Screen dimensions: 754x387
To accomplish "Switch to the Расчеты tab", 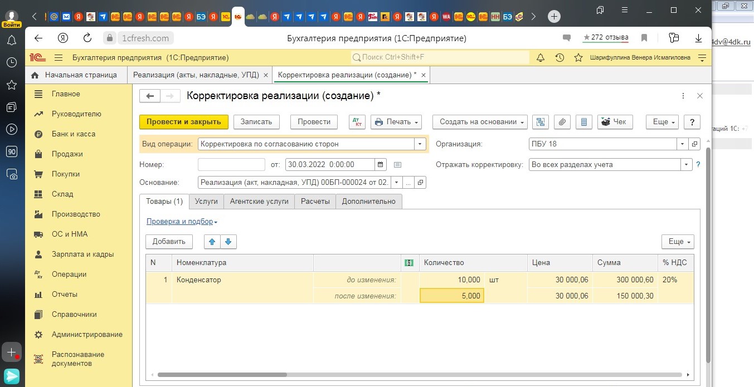I will 315,202.
